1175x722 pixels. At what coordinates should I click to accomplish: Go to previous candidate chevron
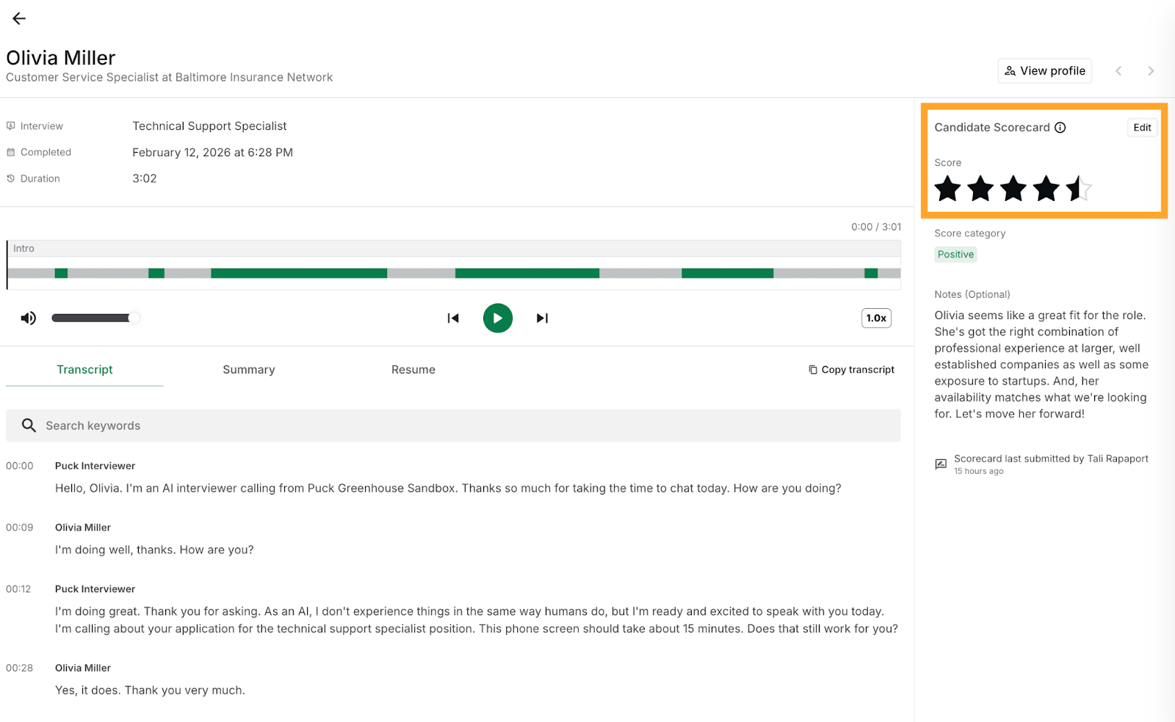[x=1118, y=71]
